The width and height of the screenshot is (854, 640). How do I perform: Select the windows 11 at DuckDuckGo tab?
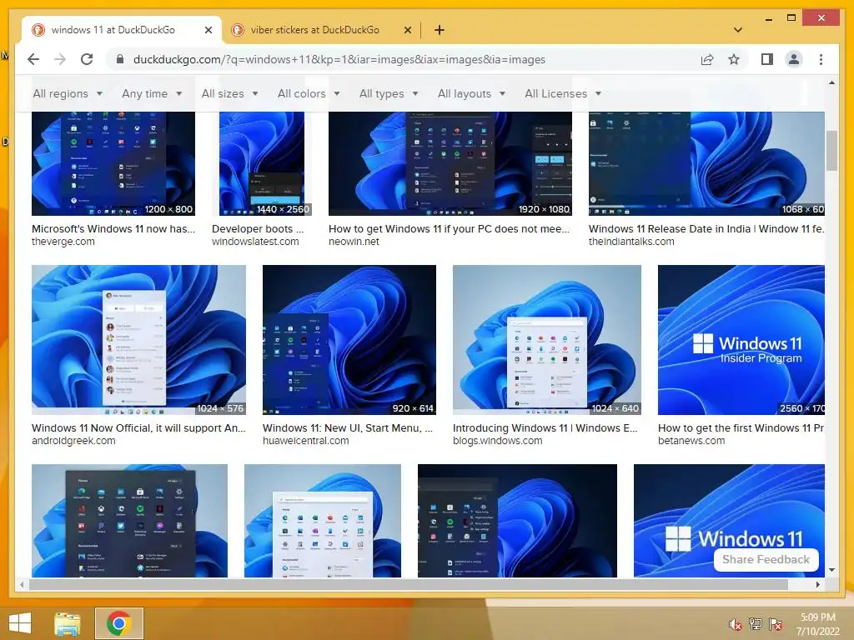coord(113,30)
